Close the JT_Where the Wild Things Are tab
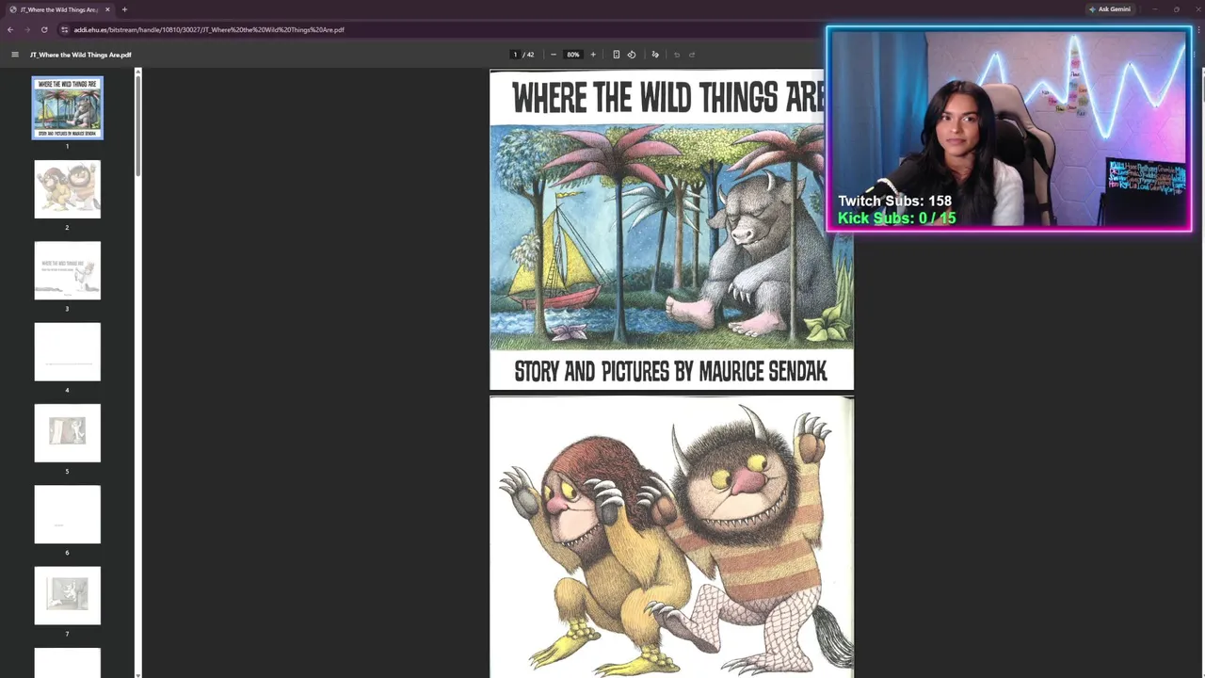 point(107,9)
